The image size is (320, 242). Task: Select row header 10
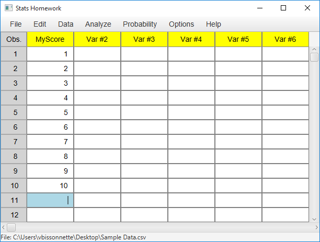(14, 186)
